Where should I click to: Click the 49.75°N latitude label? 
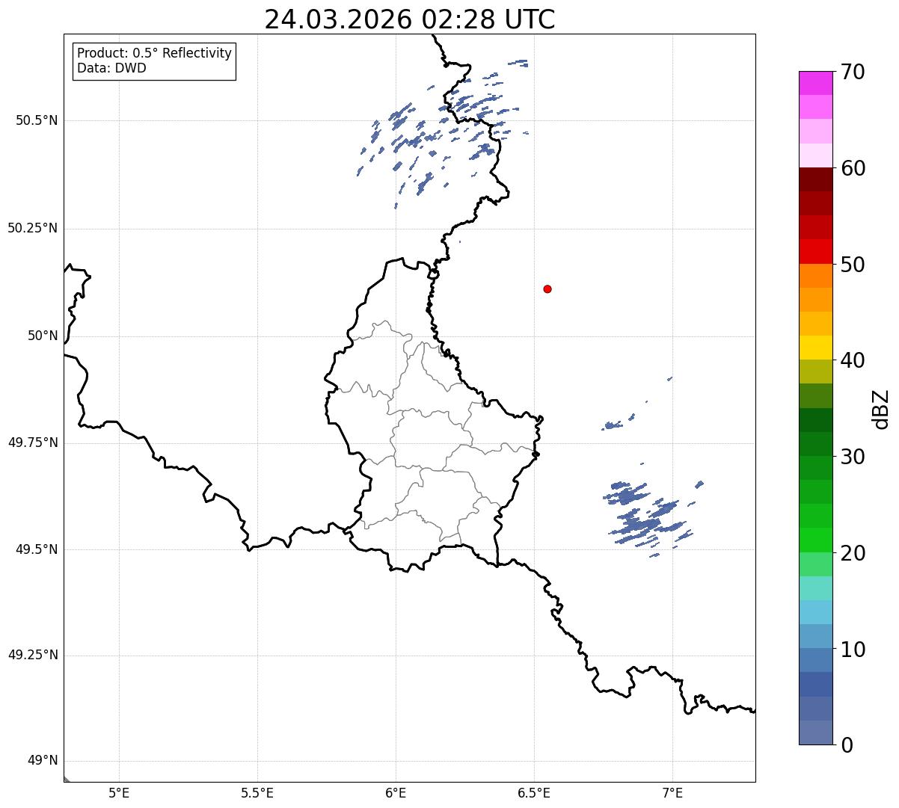click(32, 442)
